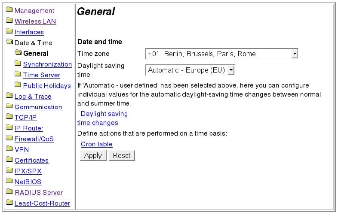Reset the form values
Screen dimensions: 338x215
click(122, 155)
